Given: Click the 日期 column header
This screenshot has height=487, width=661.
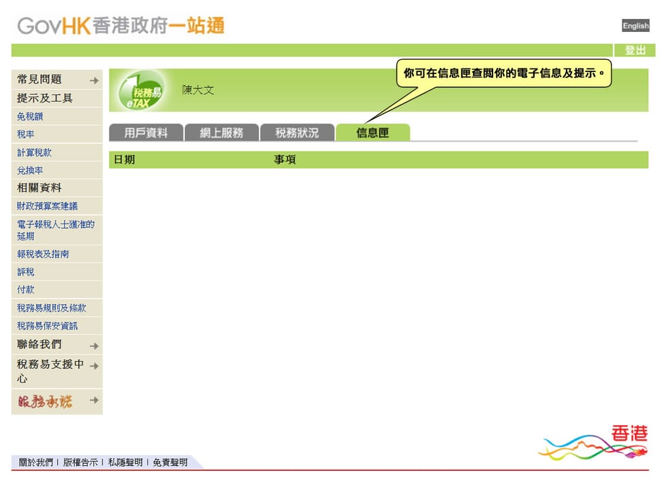Looking at the screenshot, I should (x=124, y=160).
